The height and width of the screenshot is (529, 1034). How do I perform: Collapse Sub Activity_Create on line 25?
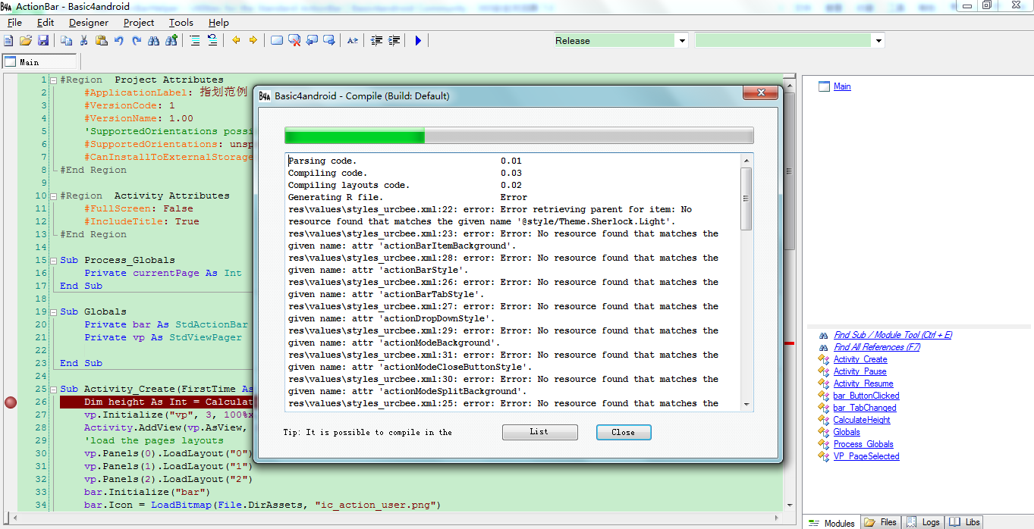(54, 389)
